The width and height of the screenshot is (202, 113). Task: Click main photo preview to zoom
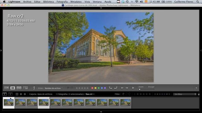pos(101,47)
